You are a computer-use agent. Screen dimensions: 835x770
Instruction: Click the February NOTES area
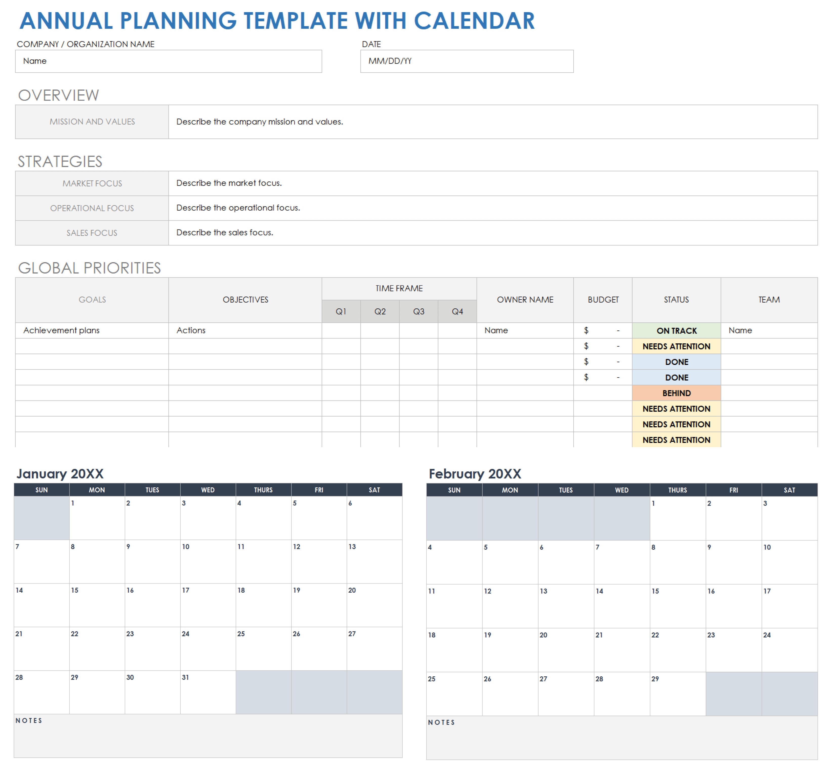622,738
